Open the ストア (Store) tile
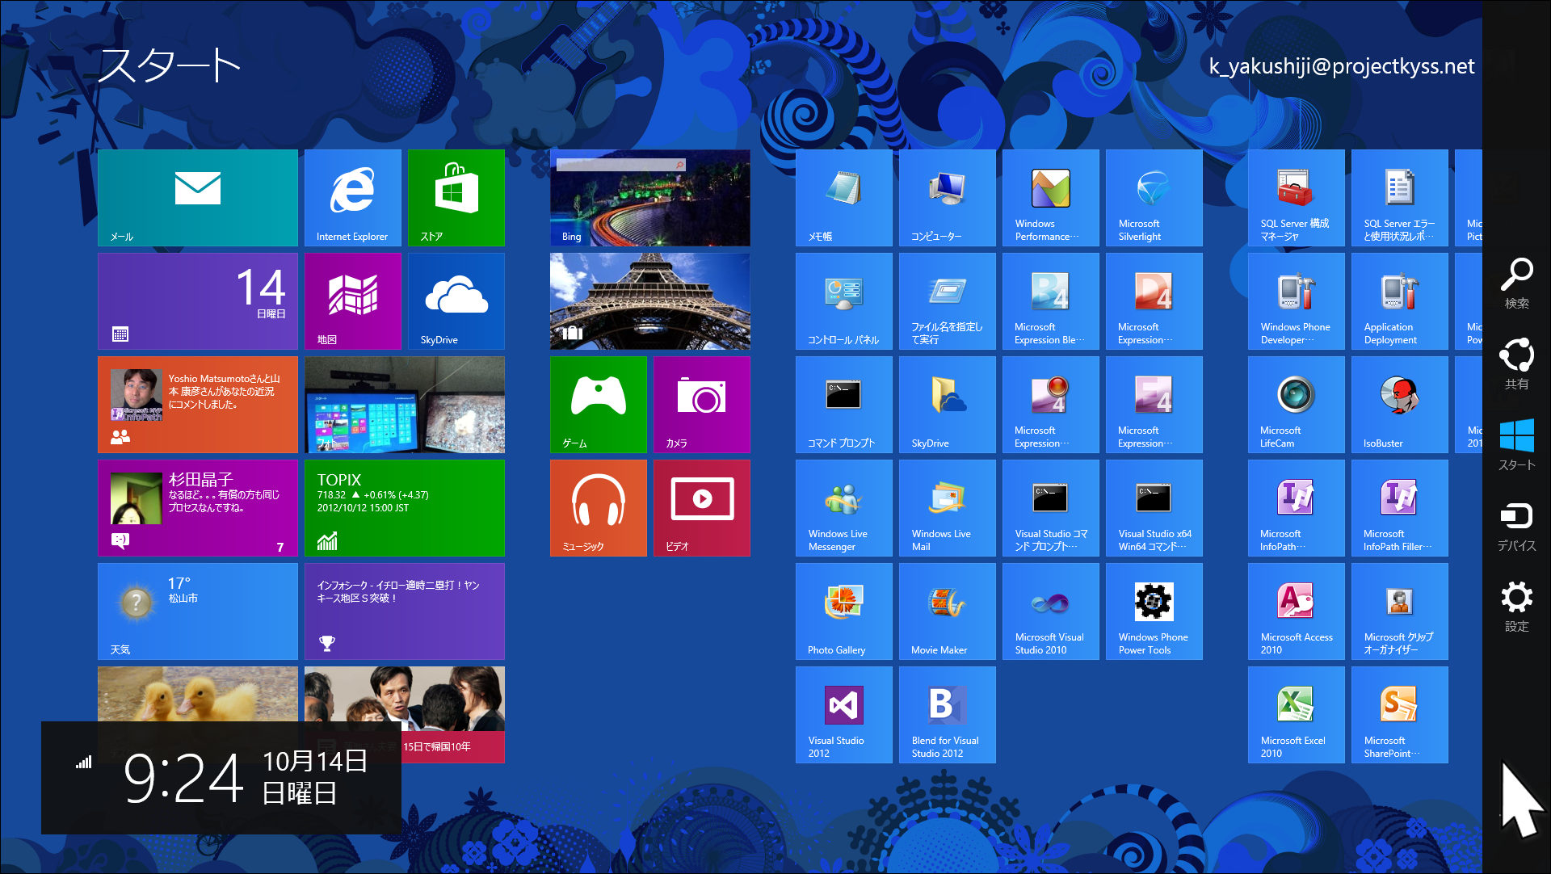1551x874 pixels. [456, 198]
